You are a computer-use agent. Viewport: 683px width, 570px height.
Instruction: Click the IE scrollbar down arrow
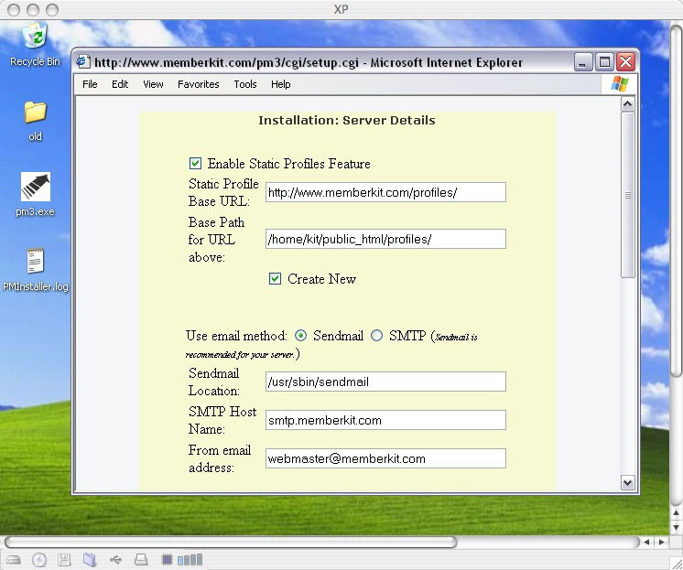[x=628, y=482]
